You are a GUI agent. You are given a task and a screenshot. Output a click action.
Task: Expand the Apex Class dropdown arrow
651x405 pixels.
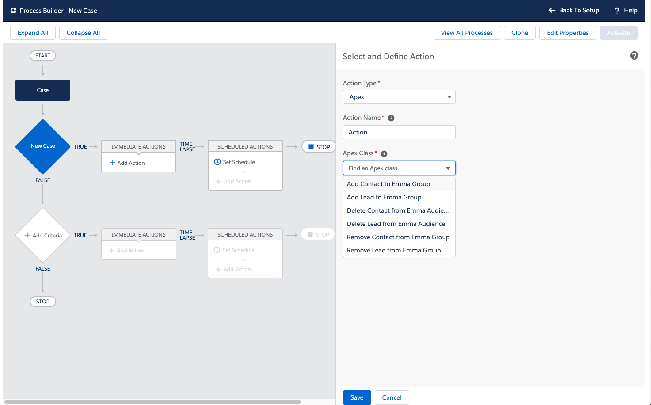pyautogui.click(x=448, y=168)
